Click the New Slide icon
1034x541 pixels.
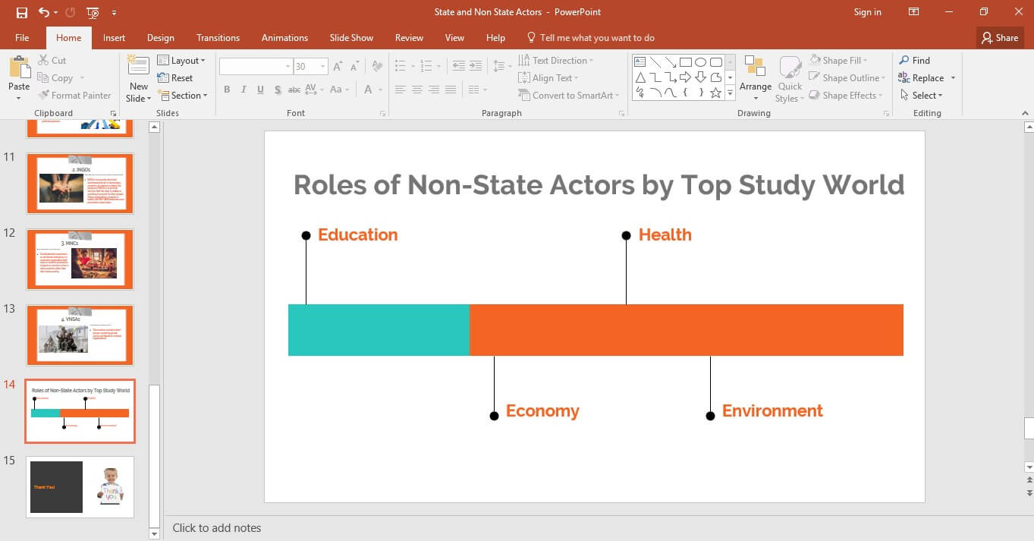pyautogui.click(x=138, y=68)
